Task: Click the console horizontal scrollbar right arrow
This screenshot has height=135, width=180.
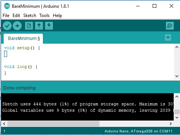Action: [x=171, y=124]
